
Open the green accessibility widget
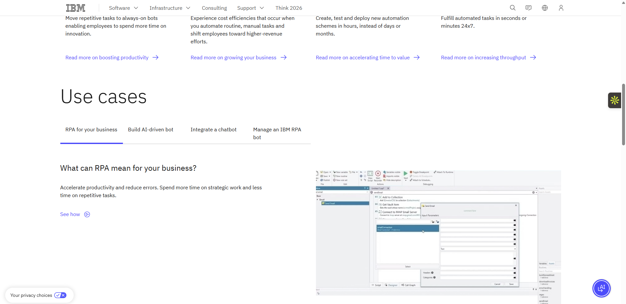tap(614, 100)
